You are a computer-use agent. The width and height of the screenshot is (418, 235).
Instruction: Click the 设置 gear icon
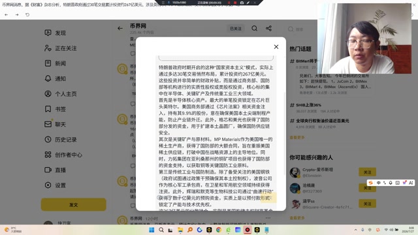click(48, 185)
